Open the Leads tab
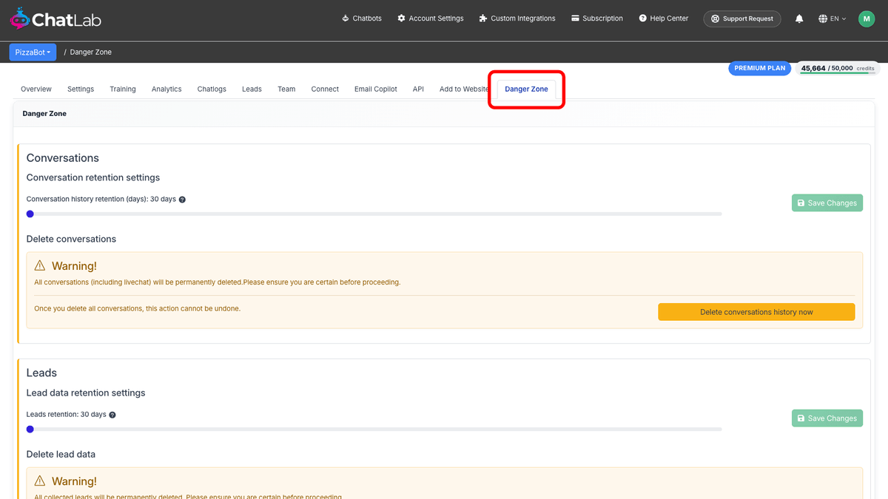 click(x=252, y=89)
